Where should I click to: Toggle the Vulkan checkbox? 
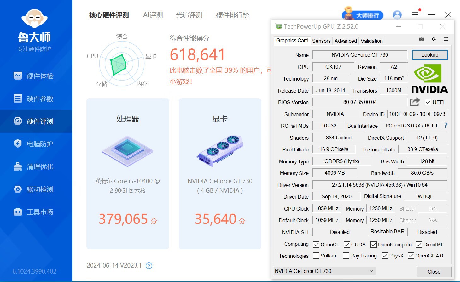click(316, 256)
